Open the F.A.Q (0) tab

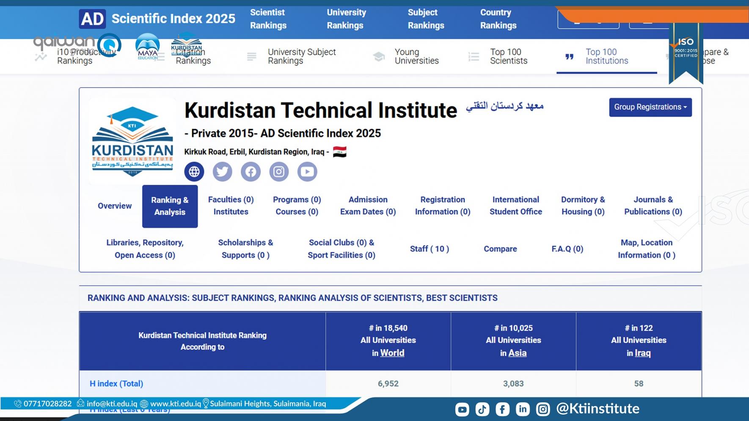(x=567, y=249)
